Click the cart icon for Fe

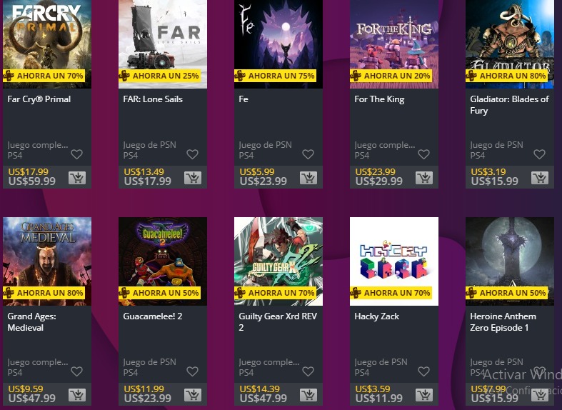[x=308, y=178]
